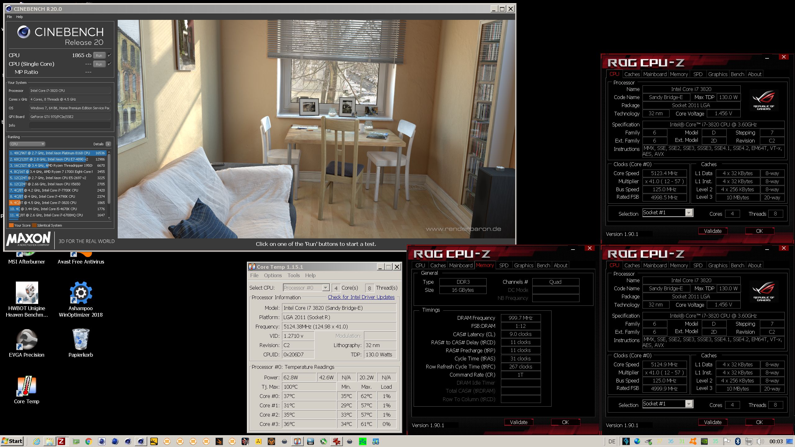Select the highlighted i7-3820 ranking row 1865
795x447 pixels.
pos(57,203)
